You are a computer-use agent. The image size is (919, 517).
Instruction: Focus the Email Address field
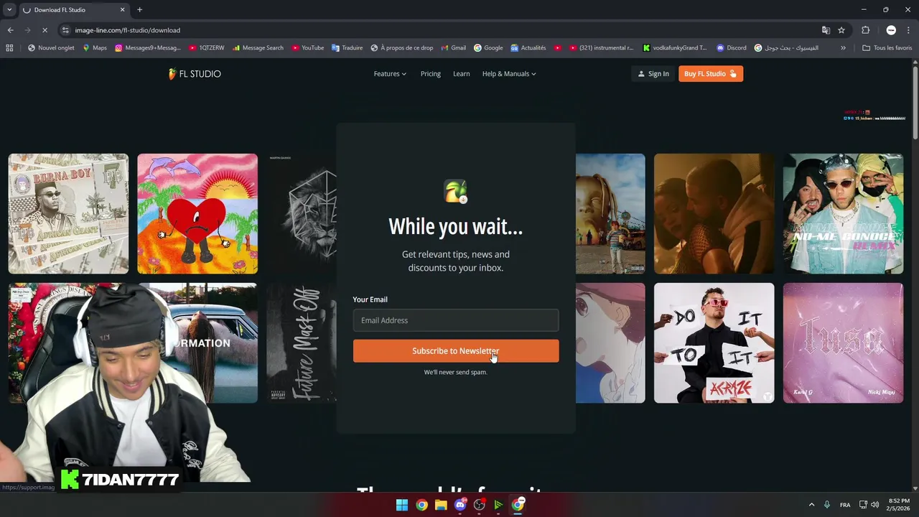point(456,320)
